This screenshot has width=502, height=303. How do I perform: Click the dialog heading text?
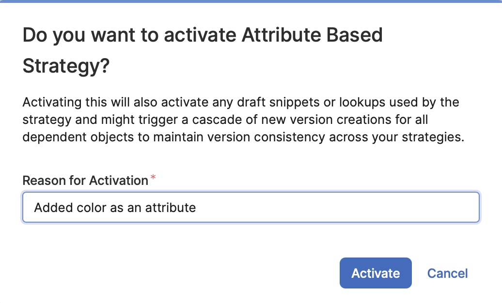click(203, 35)
